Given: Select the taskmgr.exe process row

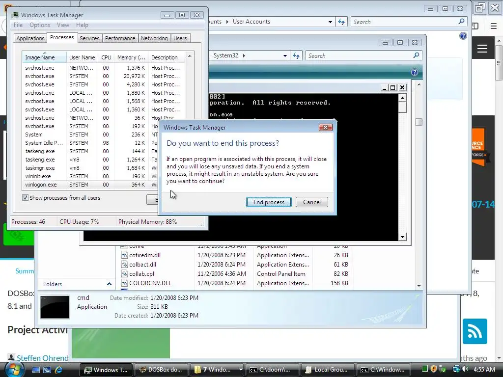Looking at the screenshot, I should click(90, 168).
